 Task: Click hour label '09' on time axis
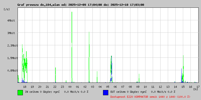[x=138, y=87]
